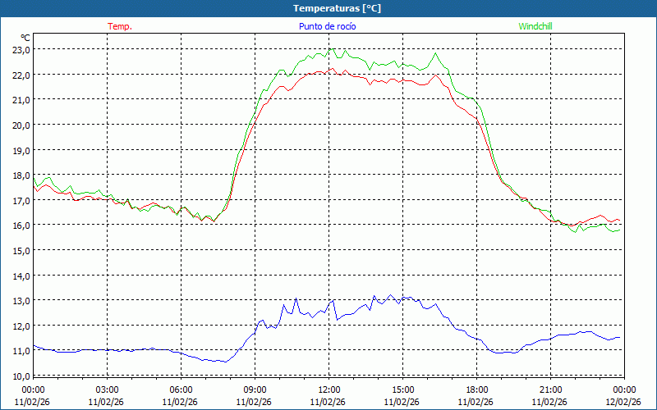Image resolution: width=657 pixels, height=410 pixels.
Task: Select the green "Windchill" legend label
Action: pos(535,26)
